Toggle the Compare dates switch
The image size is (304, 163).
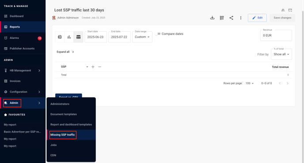tap(158, 34)
